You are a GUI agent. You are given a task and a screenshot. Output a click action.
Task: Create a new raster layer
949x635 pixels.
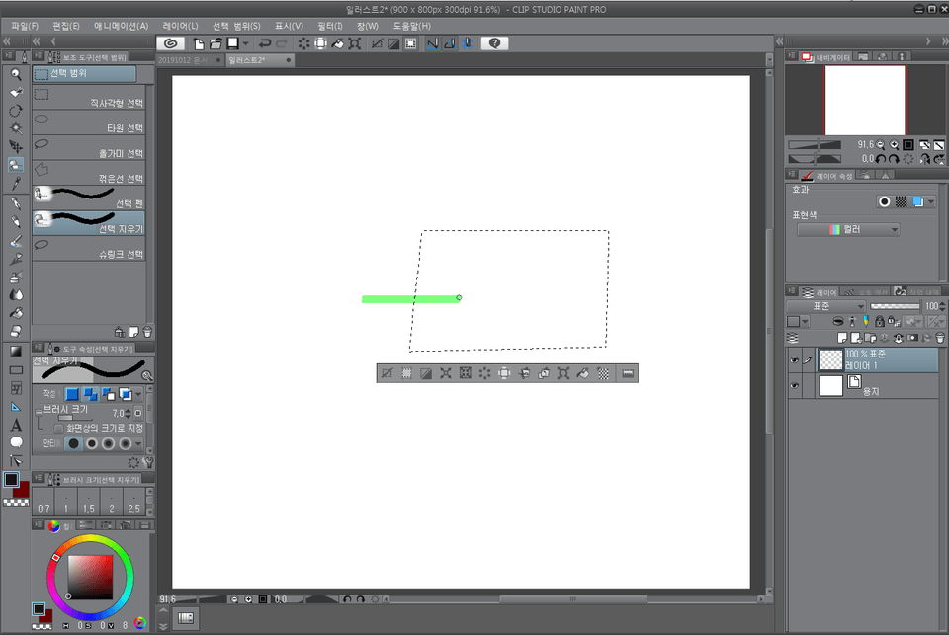tap(842, 338)
